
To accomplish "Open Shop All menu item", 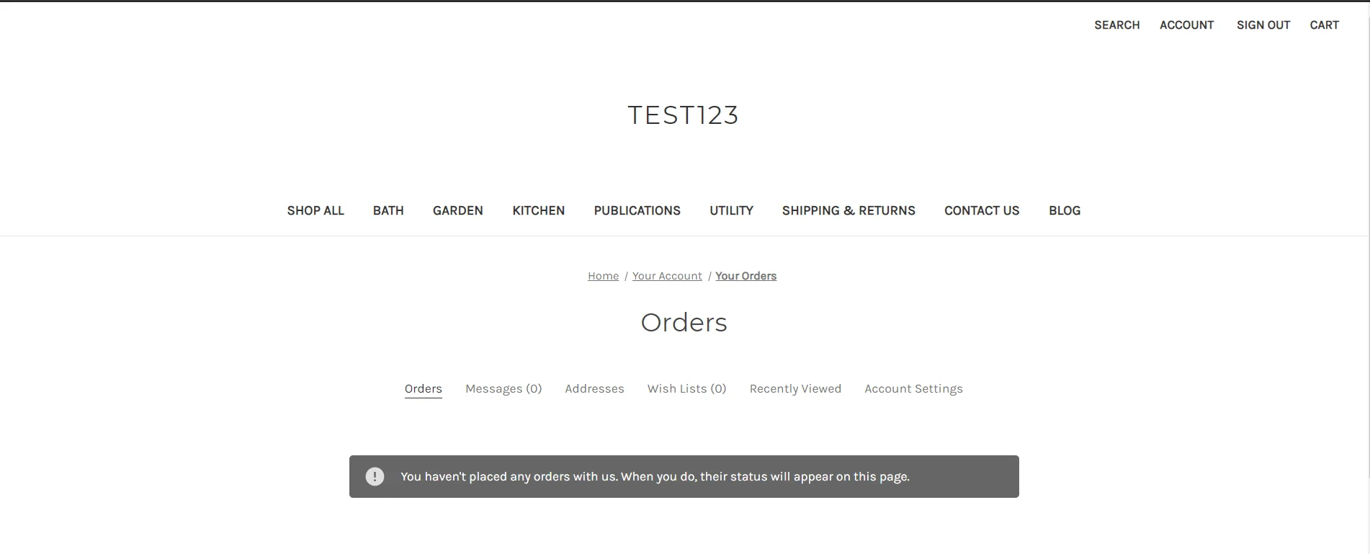I will coord(315,210).
